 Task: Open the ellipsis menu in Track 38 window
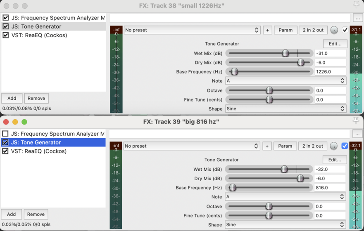[358, 18]
